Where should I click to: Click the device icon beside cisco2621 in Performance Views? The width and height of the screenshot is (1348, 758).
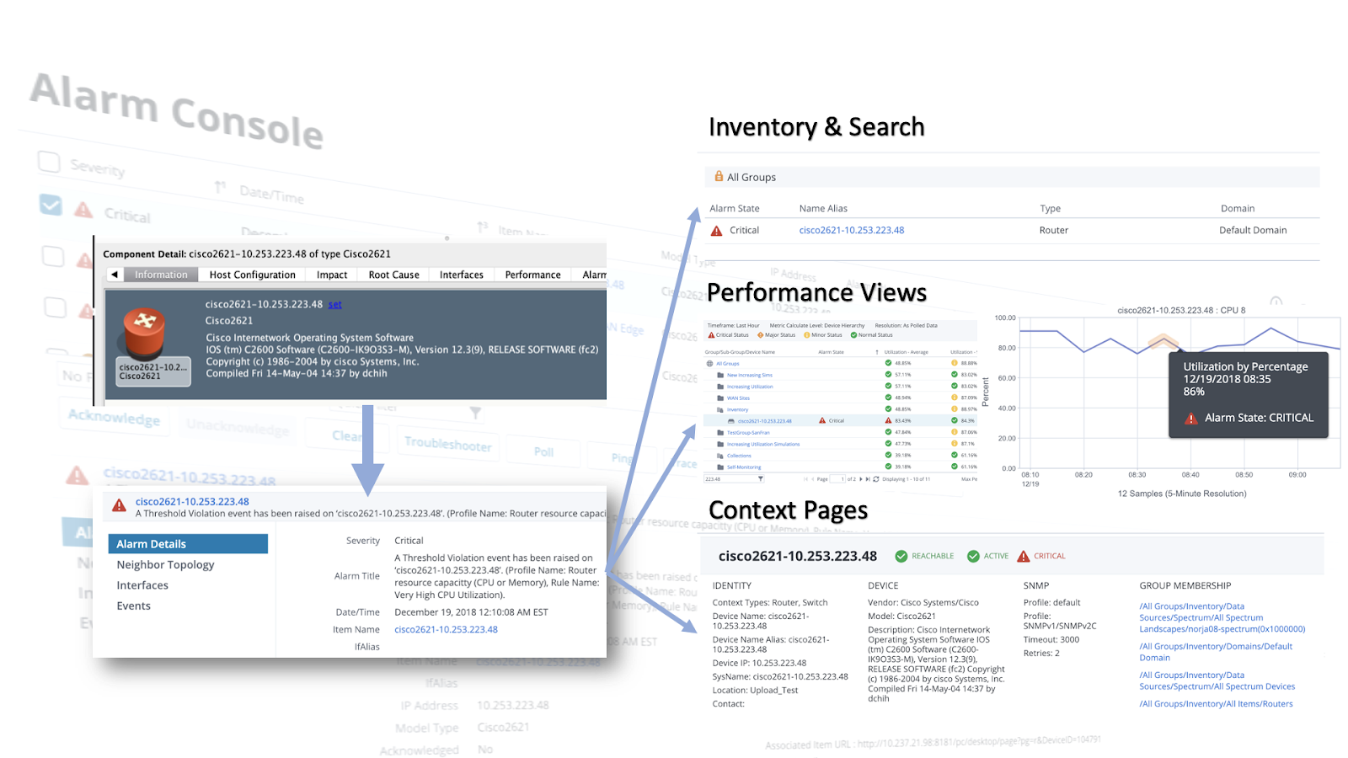click(x=731, y=421)
